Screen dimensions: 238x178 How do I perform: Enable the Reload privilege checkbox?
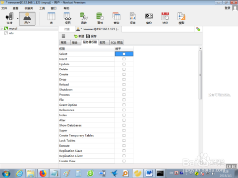click(124, 85)
